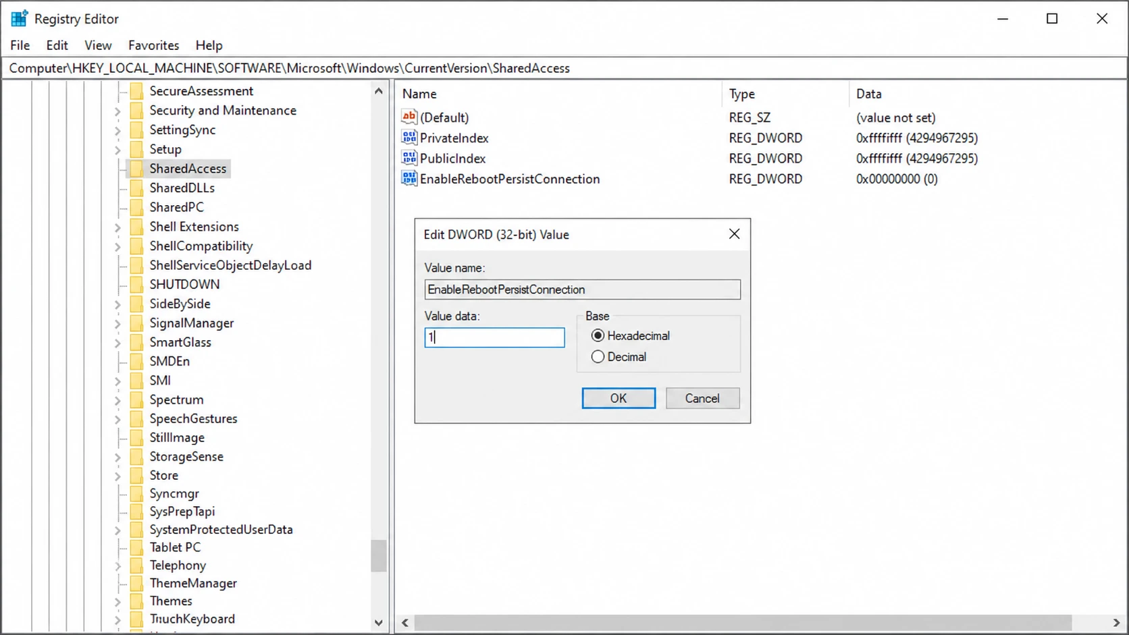
Task: Expand the SettingSync key
Action: tap(117, 130)
